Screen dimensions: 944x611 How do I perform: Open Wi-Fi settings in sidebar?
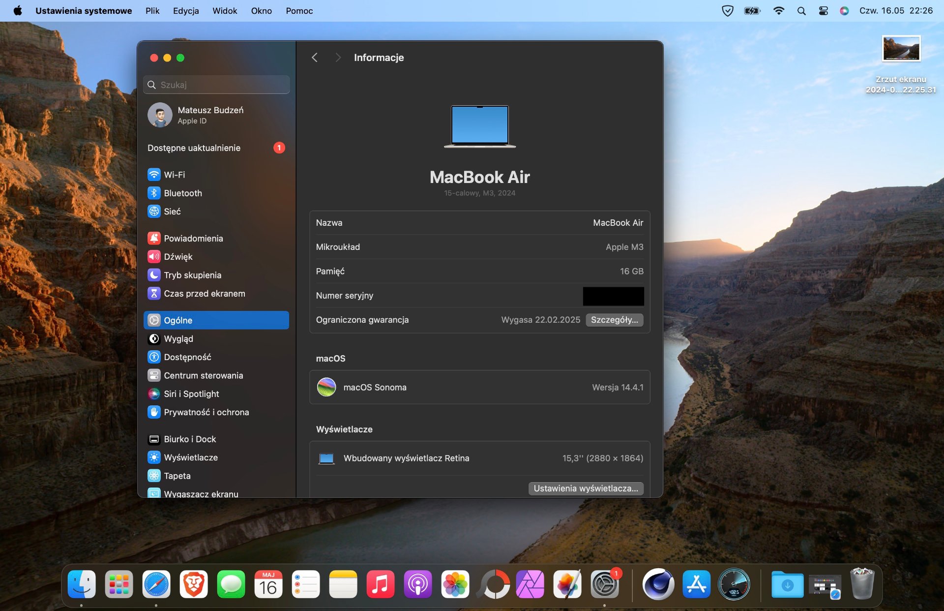pyautogui.click(x=216, y=175)
